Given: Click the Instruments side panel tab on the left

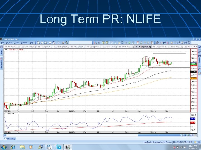Looking at the screenshot, I should coord(1,63).
